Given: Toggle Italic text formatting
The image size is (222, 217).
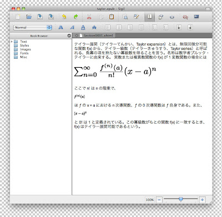Looking at the screenshot, I should [72, 27].
